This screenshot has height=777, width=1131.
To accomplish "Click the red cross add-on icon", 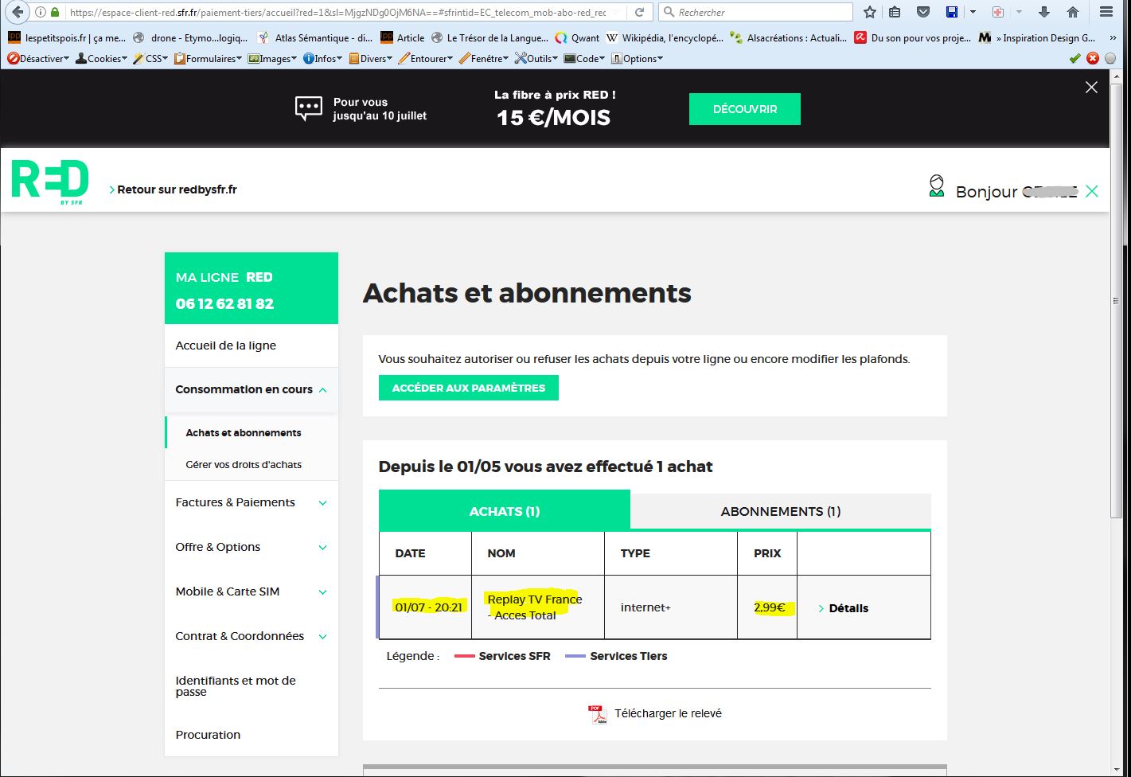I will pos(998,12).
